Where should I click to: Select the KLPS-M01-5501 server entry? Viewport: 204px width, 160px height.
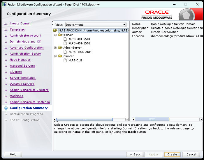point(79,39)
